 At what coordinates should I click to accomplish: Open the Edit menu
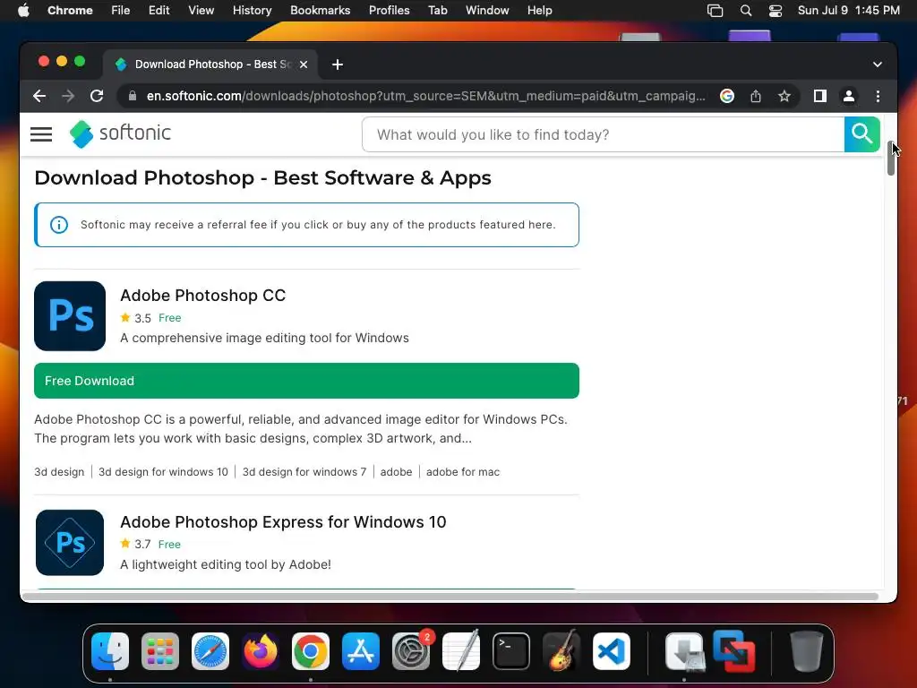(x=159, y=10)
